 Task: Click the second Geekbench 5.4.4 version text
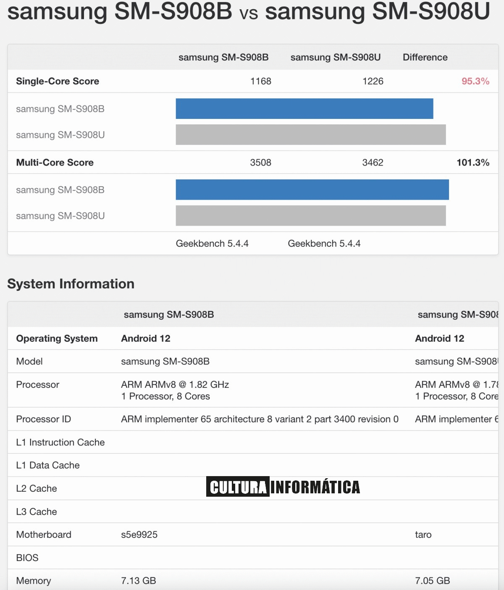(x=324, y=243)
